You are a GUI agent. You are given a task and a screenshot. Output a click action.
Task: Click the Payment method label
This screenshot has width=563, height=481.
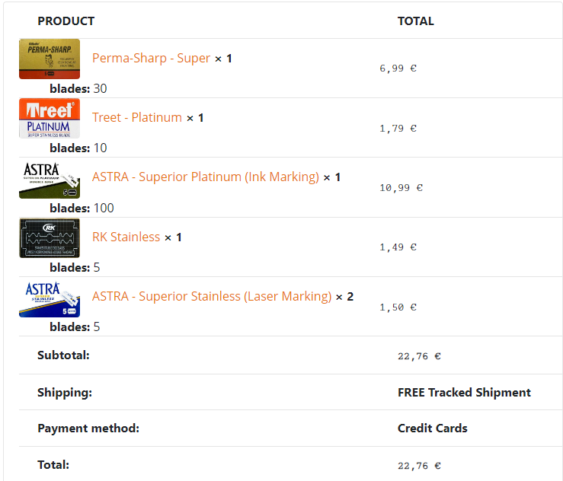[x=88, y=428]
